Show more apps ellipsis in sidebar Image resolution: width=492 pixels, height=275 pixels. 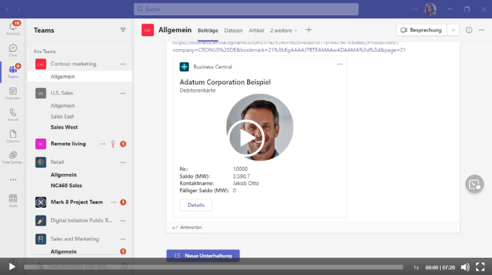point(13,179)
